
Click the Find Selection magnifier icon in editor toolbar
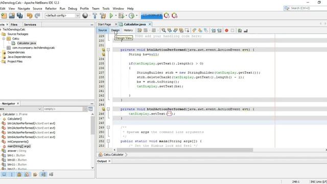(x=163, y=31)
